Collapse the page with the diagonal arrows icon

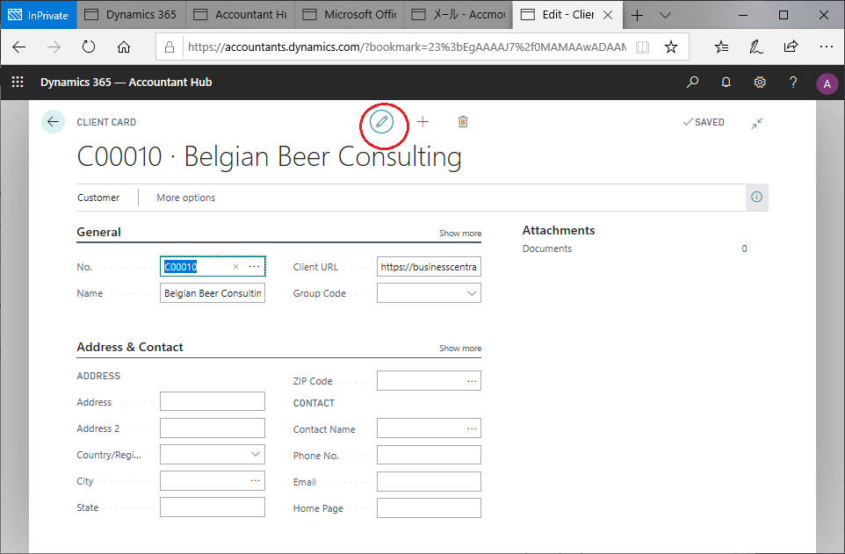[x=757, y=123]
